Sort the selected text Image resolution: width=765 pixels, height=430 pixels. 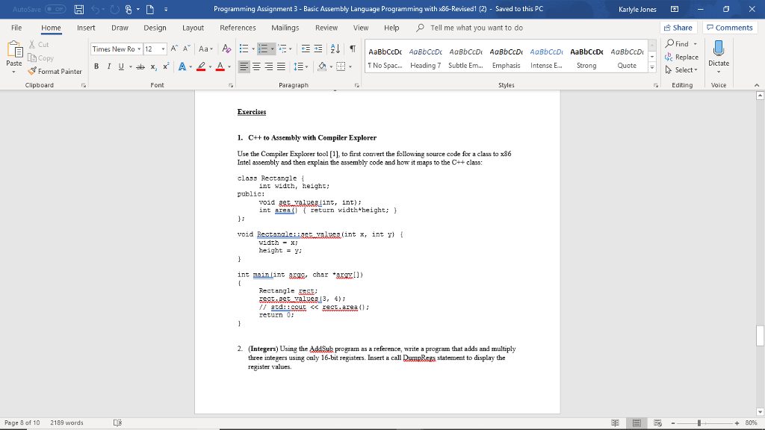(335, 49)
